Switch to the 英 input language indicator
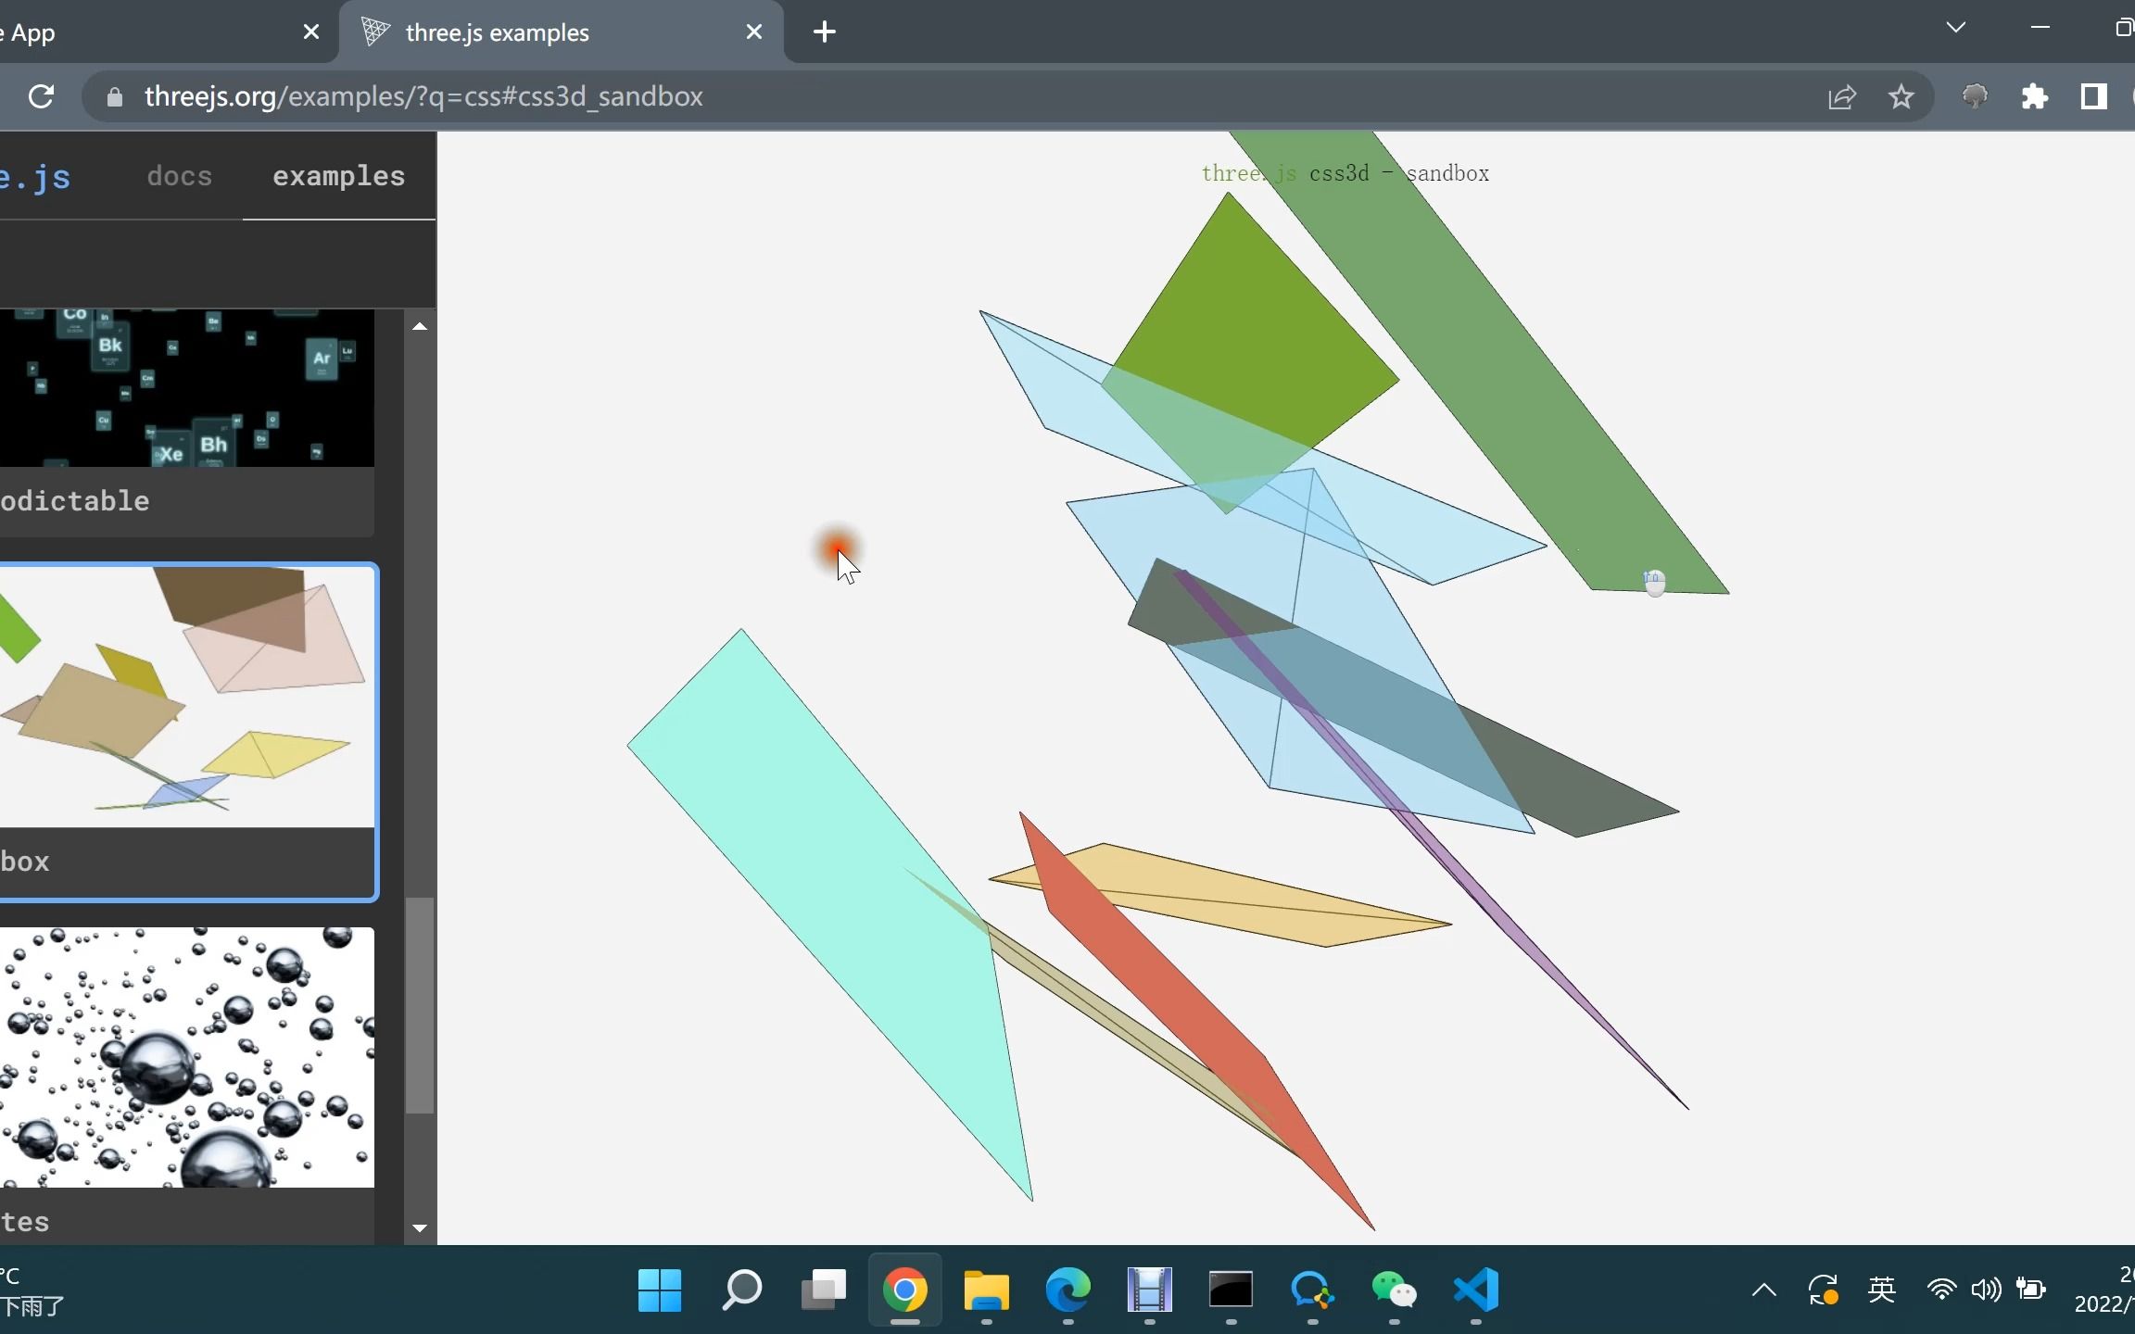 [1883, 1290]
